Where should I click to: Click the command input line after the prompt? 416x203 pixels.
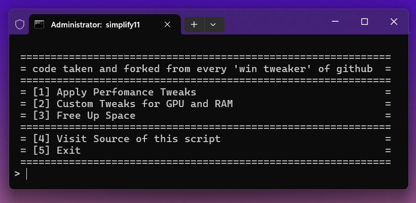pos(152,174)
